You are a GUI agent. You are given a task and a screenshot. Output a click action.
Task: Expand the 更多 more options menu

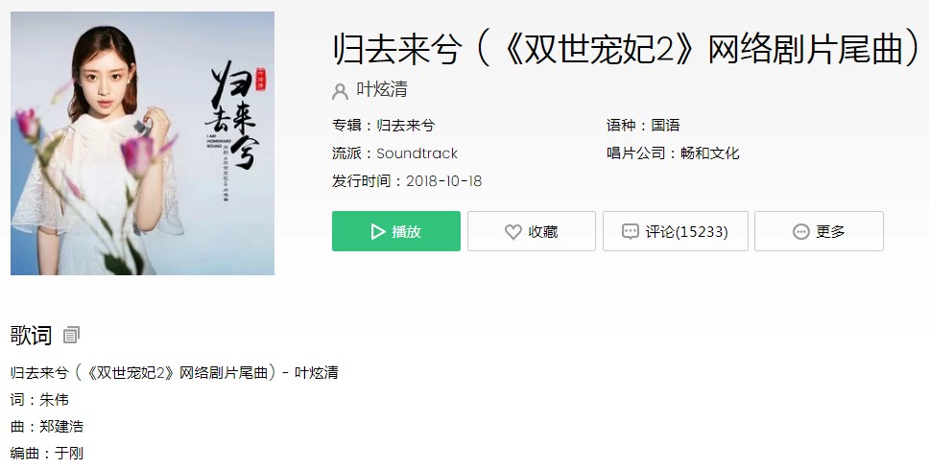(x=819, y=231)
